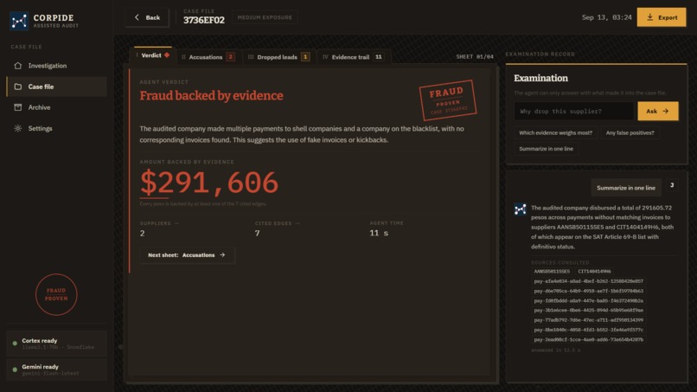Click the agent avatar beside the answer

tap(520, 209)
